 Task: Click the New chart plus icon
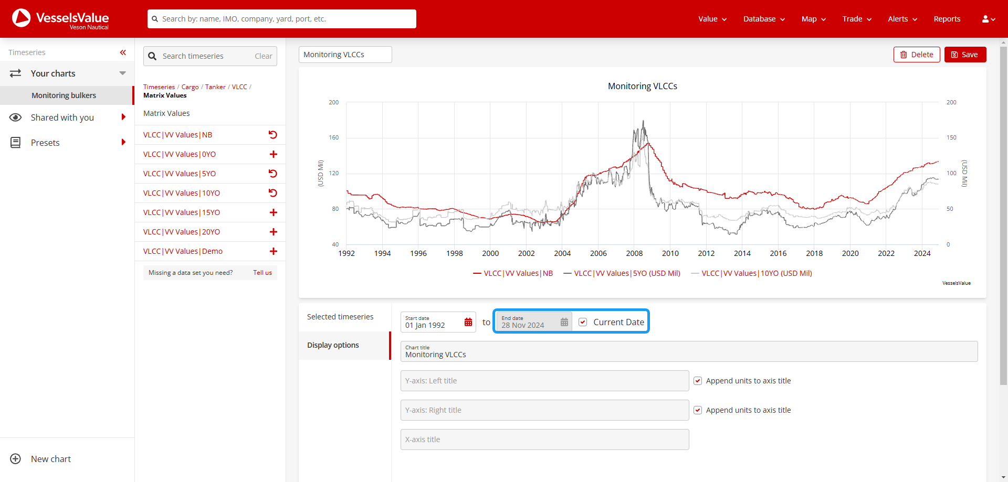click(16, 459)
